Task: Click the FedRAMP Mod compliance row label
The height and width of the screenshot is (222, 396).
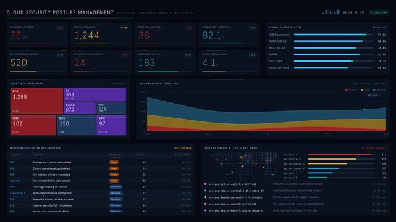Action: [x=279, y=68]
